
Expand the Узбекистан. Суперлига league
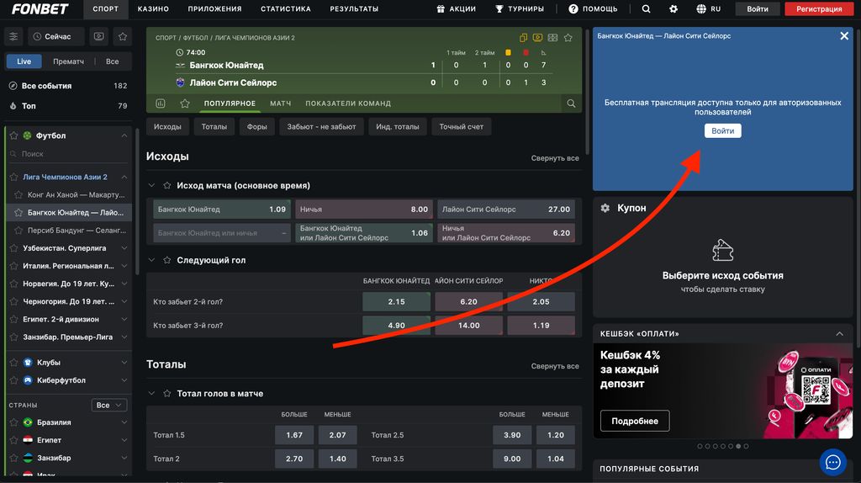click(124, 248)
